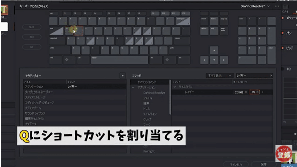Toggle ピッチ enable dot in inspector
The image size is (297, 167).
tap(283, 48)
